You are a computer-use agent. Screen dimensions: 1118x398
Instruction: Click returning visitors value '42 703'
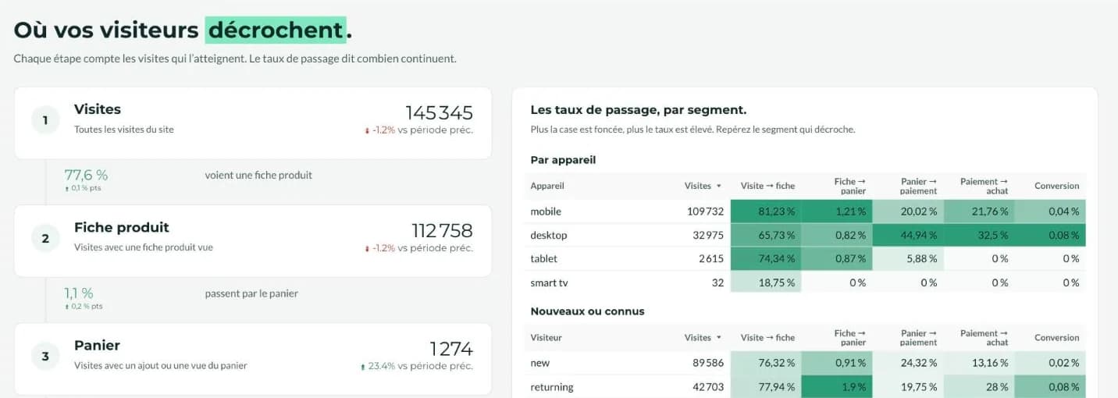707,387
